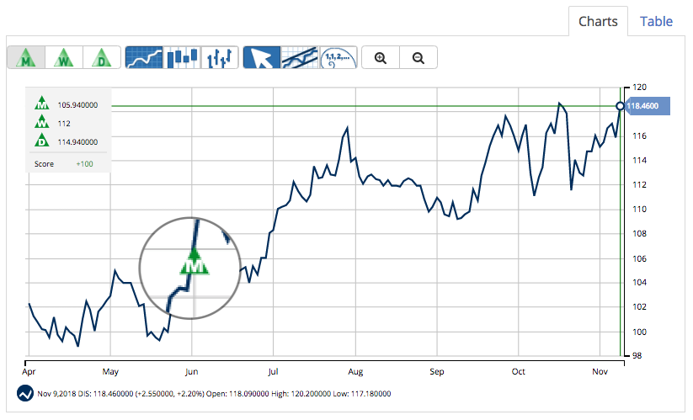693x420 pixels.
Task: Select the weekly W triangle toolbar button
Action: tap(64, 57)
